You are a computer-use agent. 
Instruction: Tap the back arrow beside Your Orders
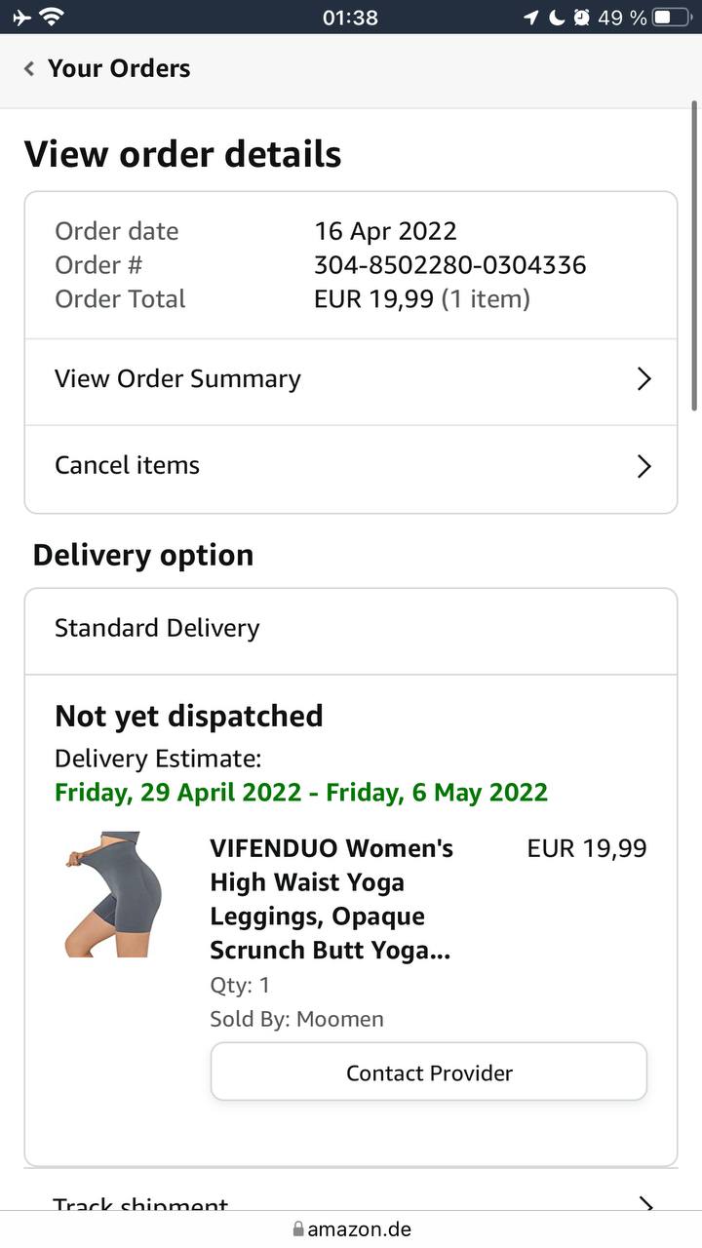coord(29,68)
